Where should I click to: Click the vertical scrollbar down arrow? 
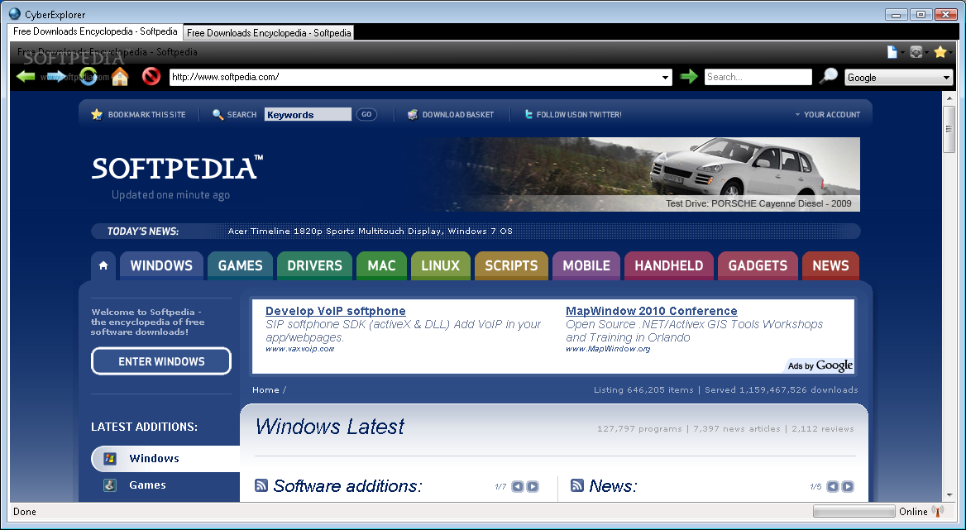click(x=949, y=495)
